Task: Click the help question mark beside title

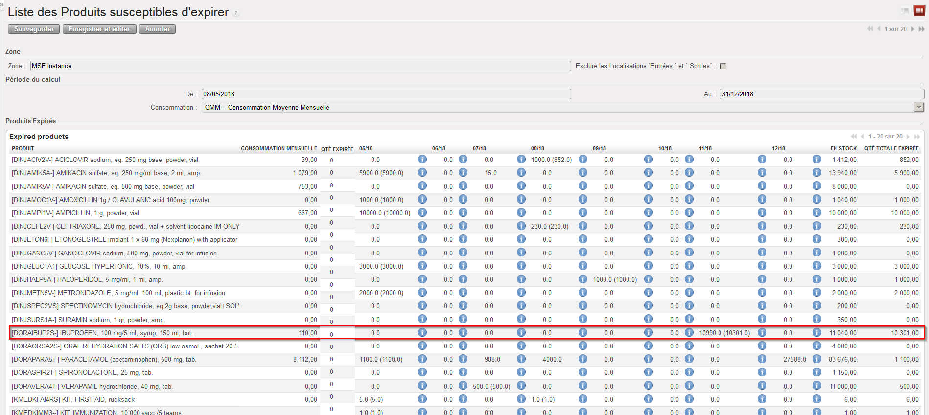Action: (x=236, y=13)
